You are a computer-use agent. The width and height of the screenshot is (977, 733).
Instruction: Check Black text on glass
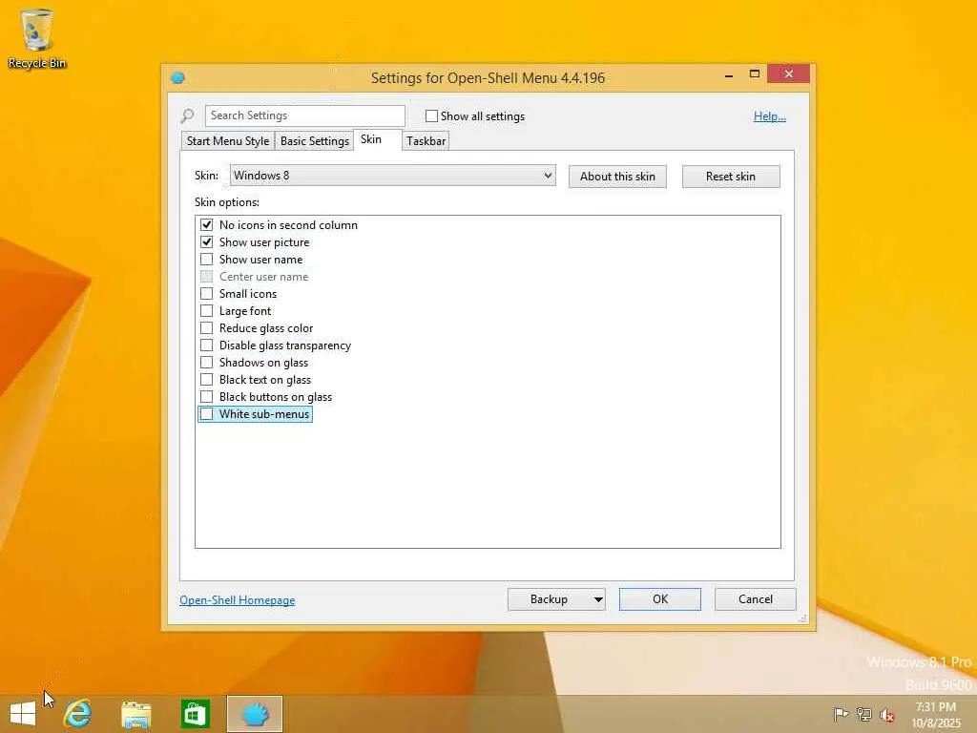coord(206,380)
